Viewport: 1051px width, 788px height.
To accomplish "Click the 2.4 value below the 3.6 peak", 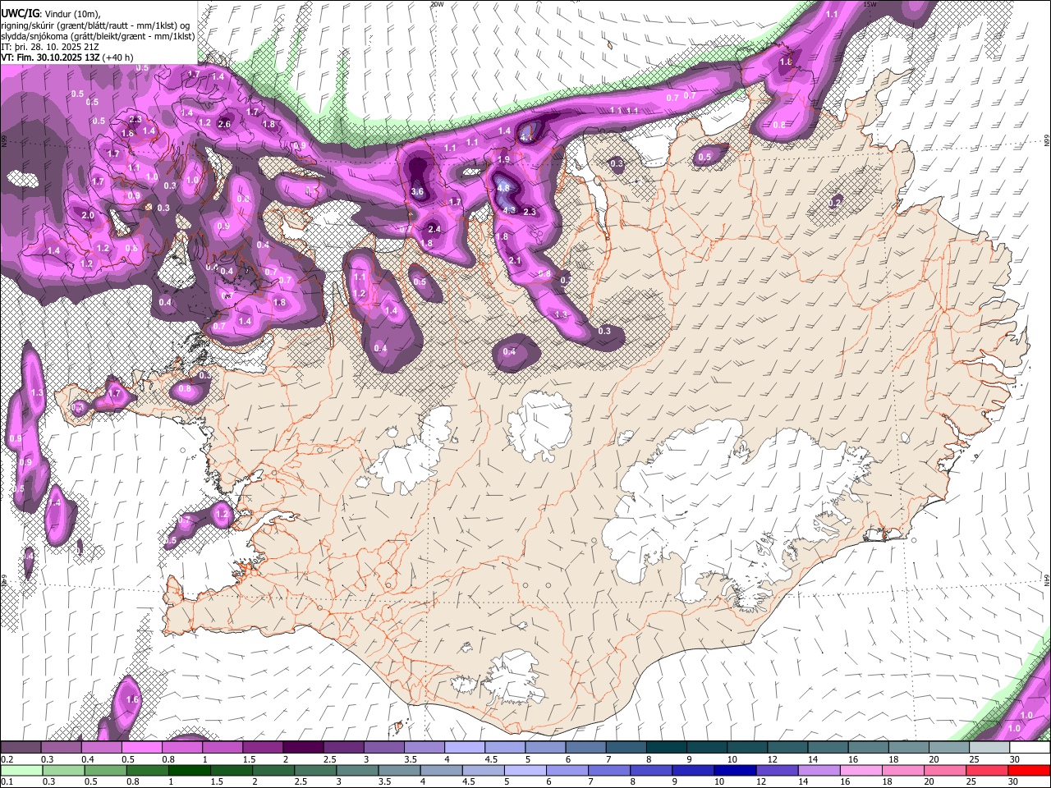I will pos(435,229).
